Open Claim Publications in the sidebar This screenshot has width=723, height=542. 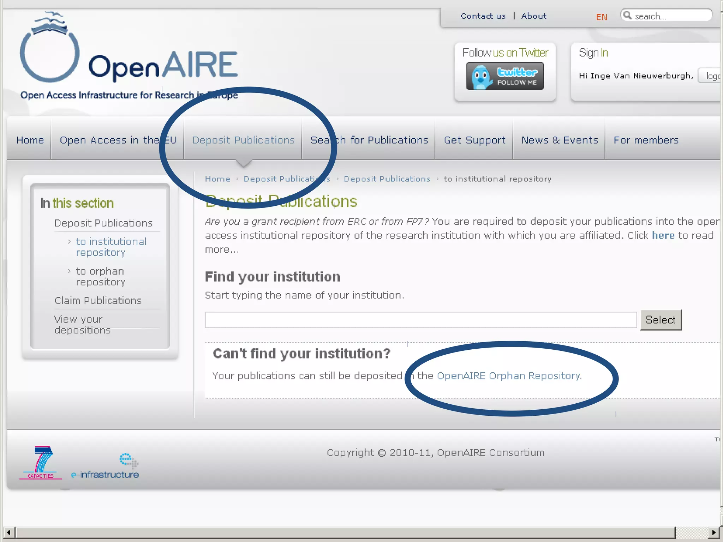(98, 301)
